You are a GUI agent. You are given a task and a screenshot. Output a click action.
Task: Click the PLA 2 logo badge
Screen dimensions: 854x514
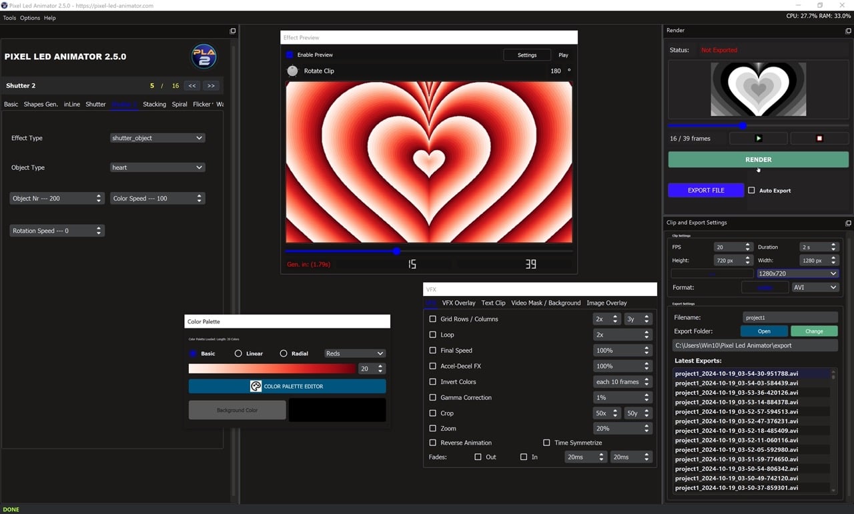203,57
